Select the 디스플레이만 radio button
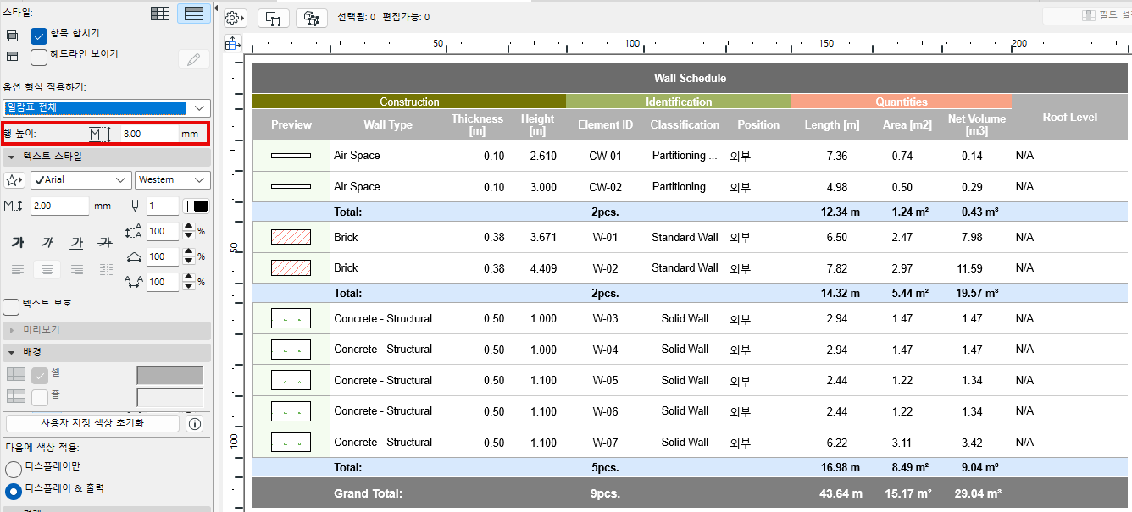The height and width of the screenshot is (512, 1132). [x=14, y=469]
